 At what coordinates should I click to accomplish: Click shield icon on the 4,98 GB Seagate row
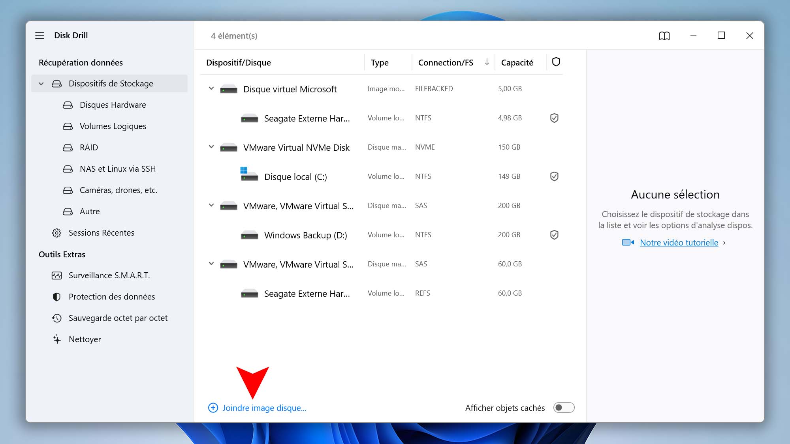pyautogui.click(x=554, y=118)
